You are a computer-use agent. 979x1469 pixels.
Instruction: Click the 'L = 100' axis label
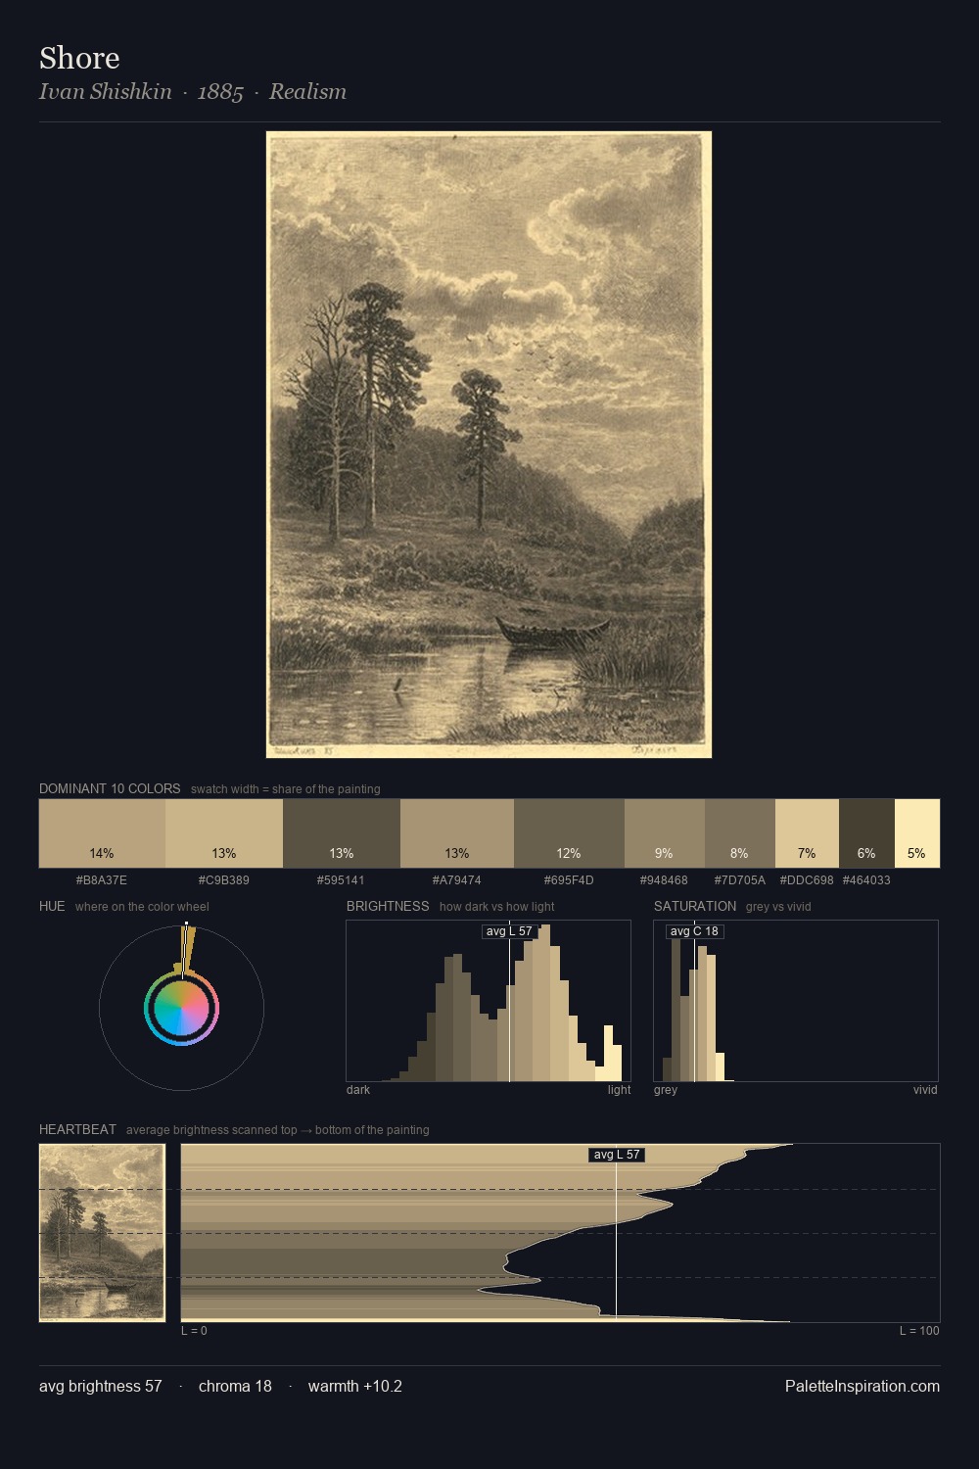[x=919, y=1330]
